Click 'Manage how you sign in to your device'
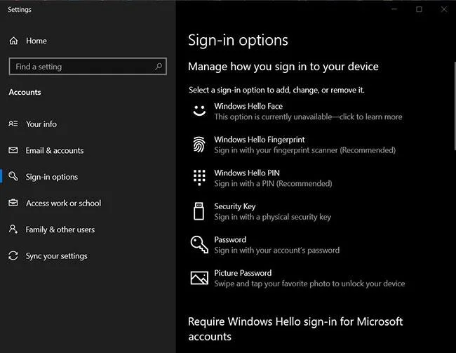Image resolution: width=456 pixels, height=353 pixels. (283, 67)
